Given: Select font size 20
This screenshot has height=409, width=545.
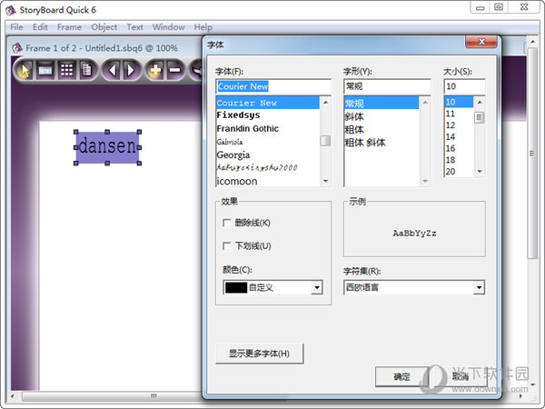Looking at the screenshot, I should pyautogui.click(x=459, y=171).
